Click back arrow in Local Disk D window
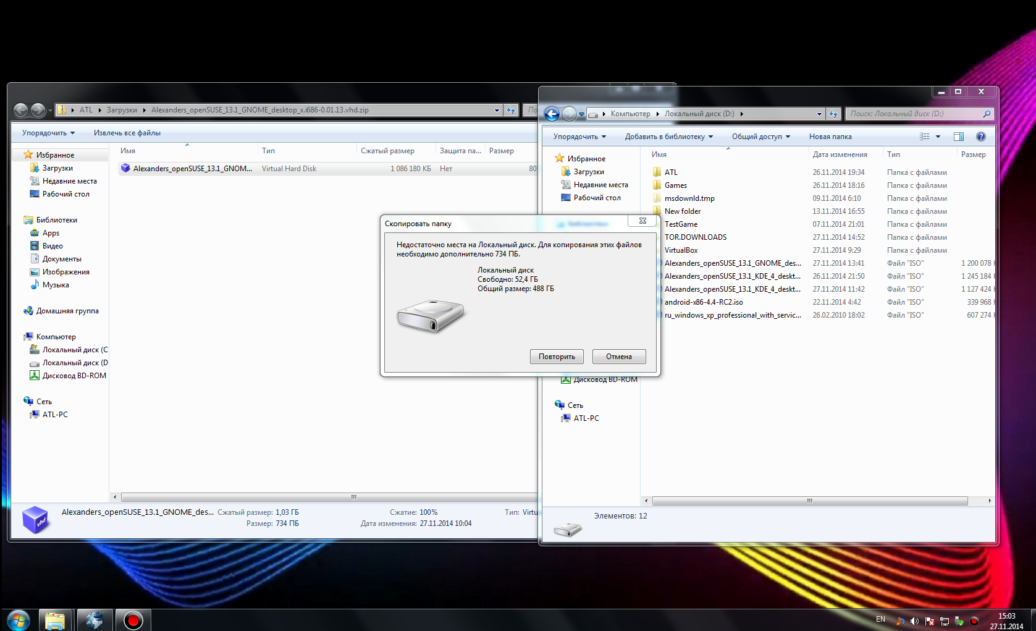The width and height of the screenshot is (1036, 631). tap(552, 114)
